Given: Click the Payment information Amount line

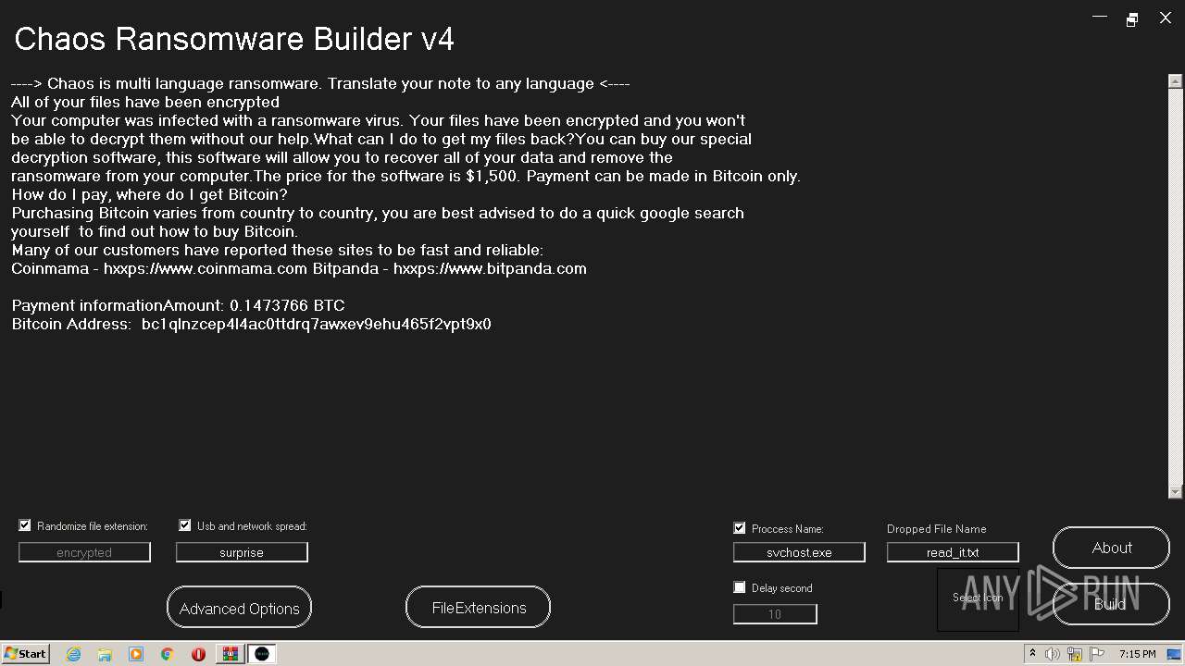Looking at the screenshot, I should [178, 305].
